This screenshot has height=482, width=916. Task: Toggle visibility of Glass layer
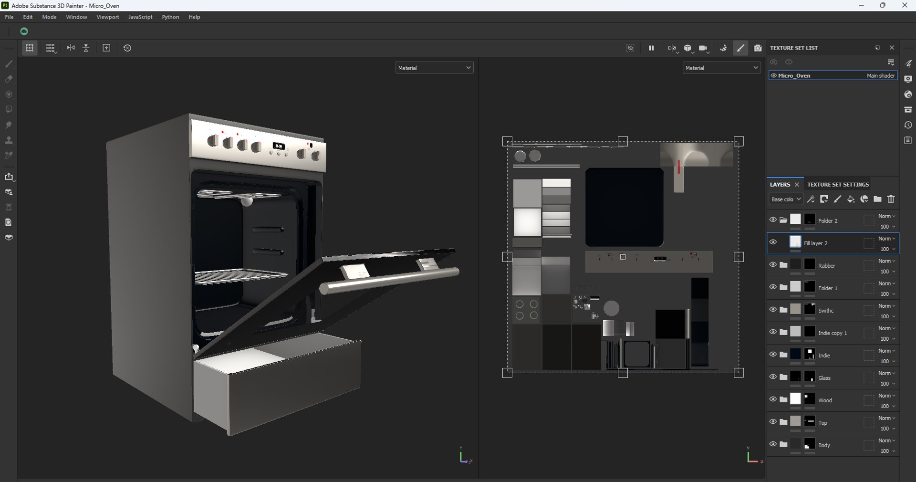coord(773,377)
